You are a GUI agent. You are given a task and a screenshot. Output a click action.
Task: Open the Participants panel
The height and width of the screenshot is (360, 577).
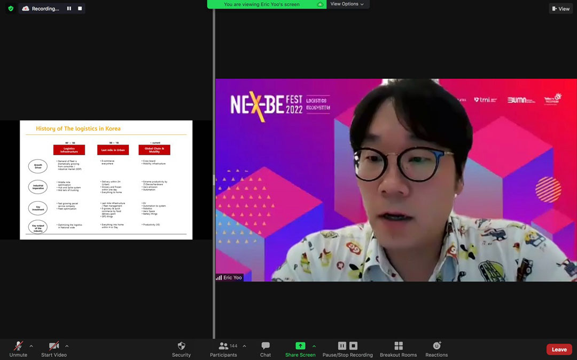pos(223,349)
